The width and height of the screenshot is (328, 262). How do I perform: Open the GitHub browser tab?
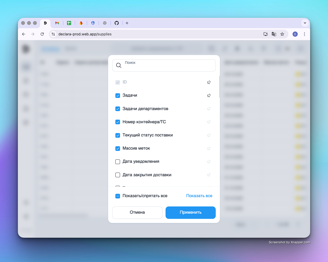click(117, 23)
